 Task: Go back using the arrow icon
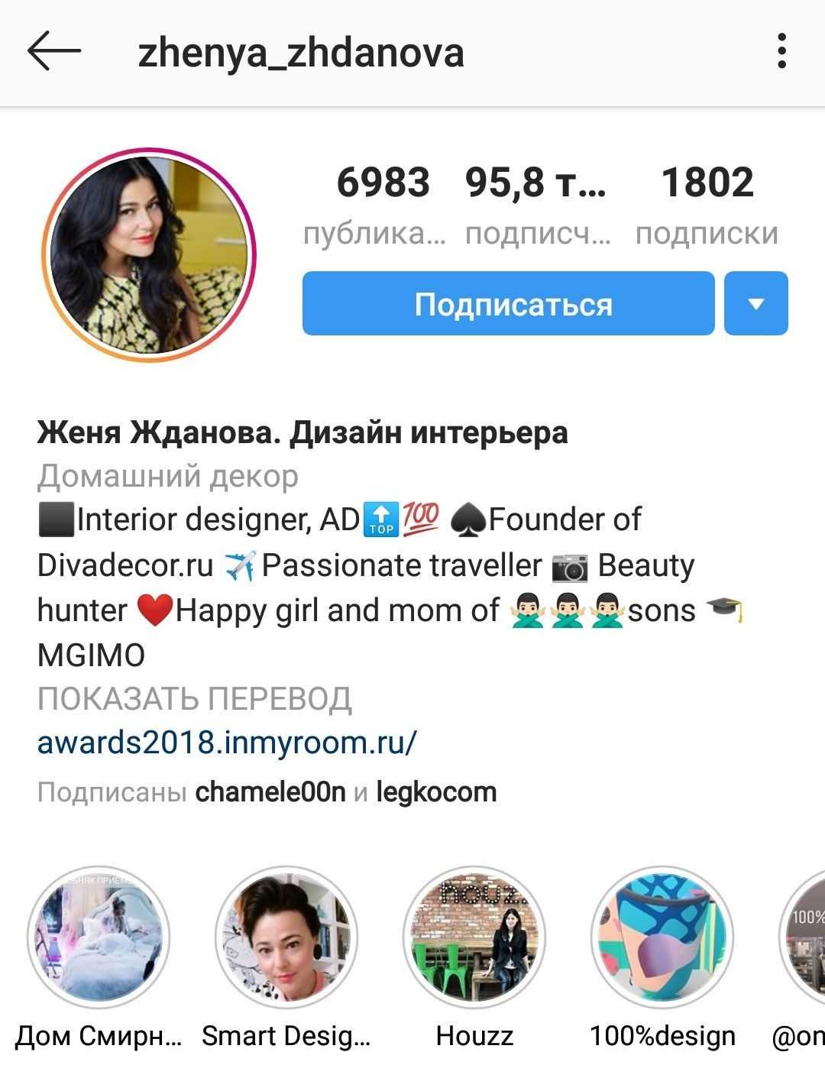54,51
